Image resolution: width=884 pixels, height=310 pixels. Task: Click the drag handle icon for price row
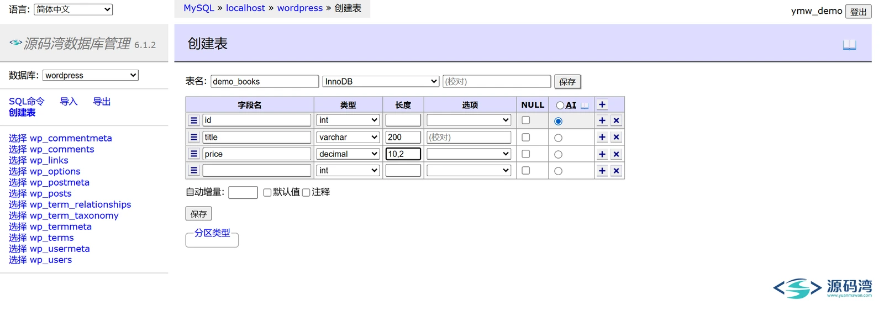coord(194,154)
